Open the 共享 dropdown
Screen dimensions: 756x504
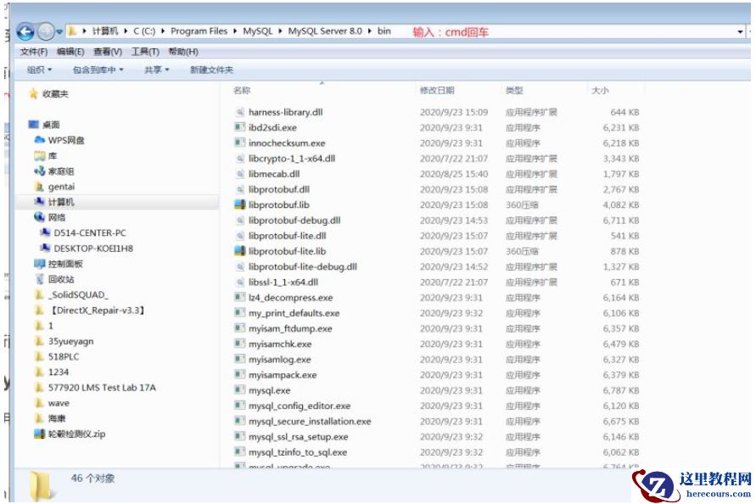(157, 70)
